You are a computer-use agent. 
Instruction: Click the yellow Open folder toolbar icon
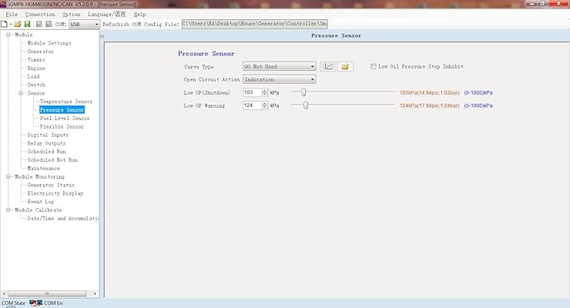click(x=18, y=24)
